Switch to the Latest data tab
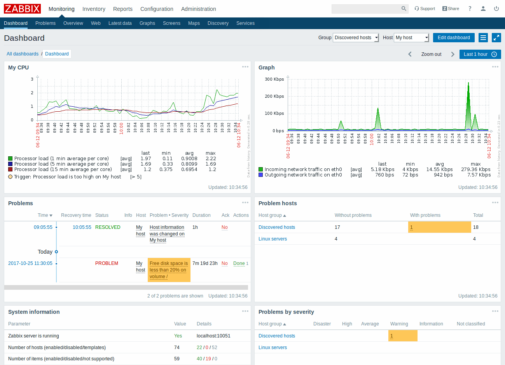This screenshot has width=505, height=365. click(x=120, y=23)
